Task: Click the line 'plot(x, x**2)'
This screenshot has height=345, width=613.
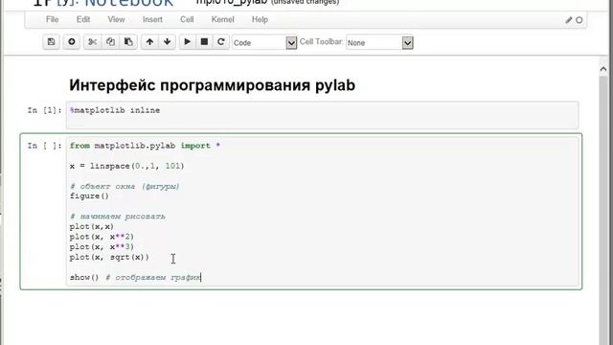Action: [102, 237]
